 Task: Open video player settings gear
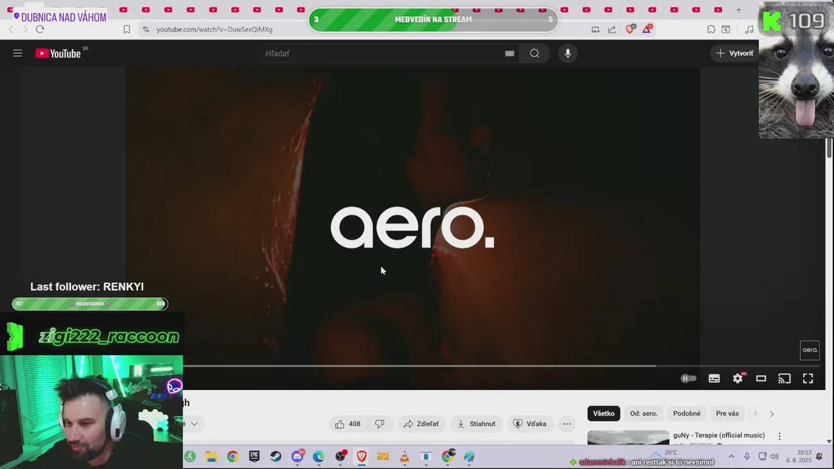738,378
